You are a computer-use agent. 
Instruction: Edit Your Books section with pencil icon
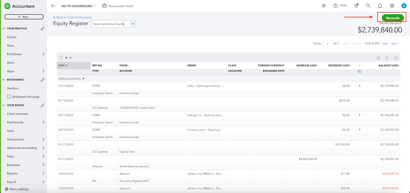pyautogui.click(x=43, y=105)
